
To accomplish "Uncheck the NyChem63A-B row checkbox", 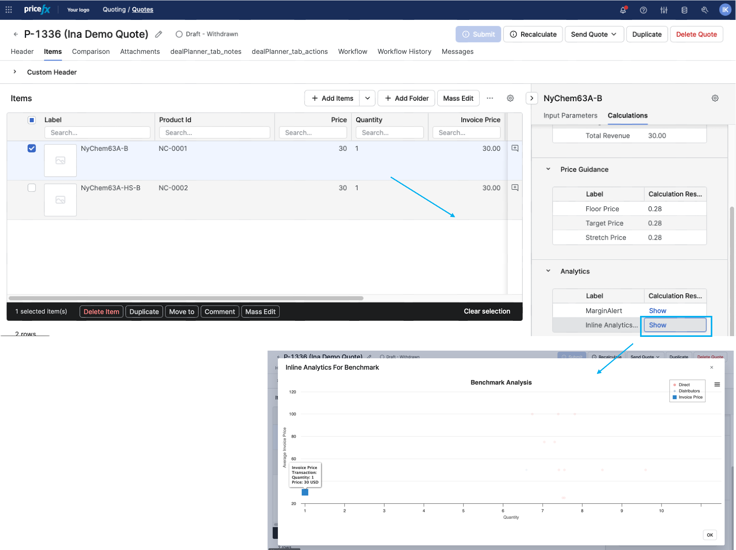I will point(32,148).
